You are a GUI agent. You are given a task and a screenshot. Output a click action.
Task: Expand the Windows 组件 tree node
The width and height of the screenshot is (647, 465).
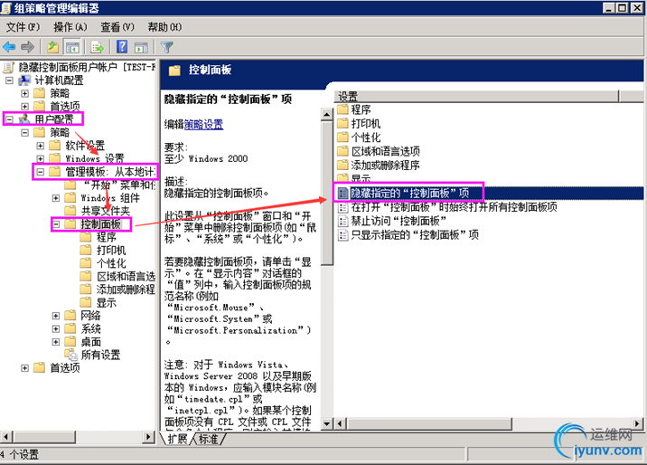(x=56, y=198)
